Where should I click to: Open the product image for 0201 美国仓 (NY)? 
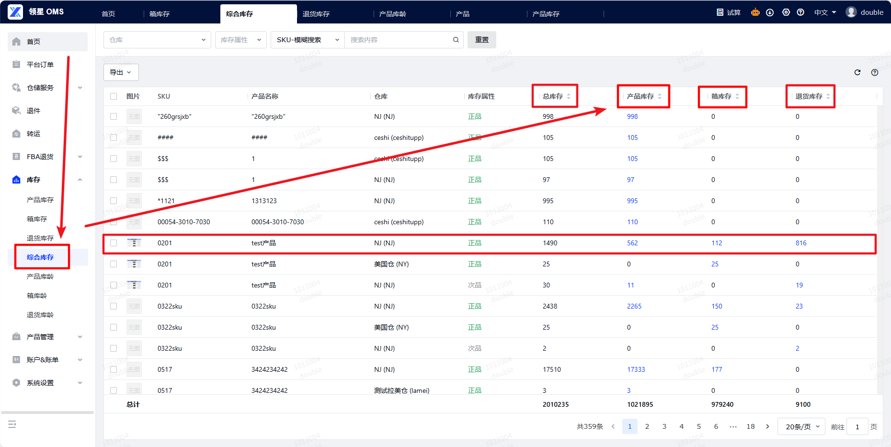tap(134, 264)
